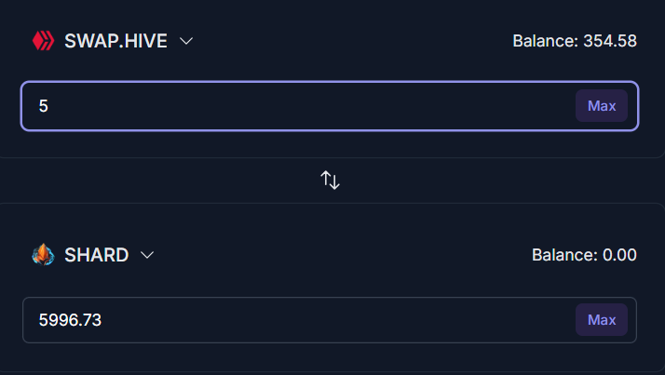Click Max in the SHARD amount field
The width and height of the screenshot is (665, 375).
[x=602, y=319]
